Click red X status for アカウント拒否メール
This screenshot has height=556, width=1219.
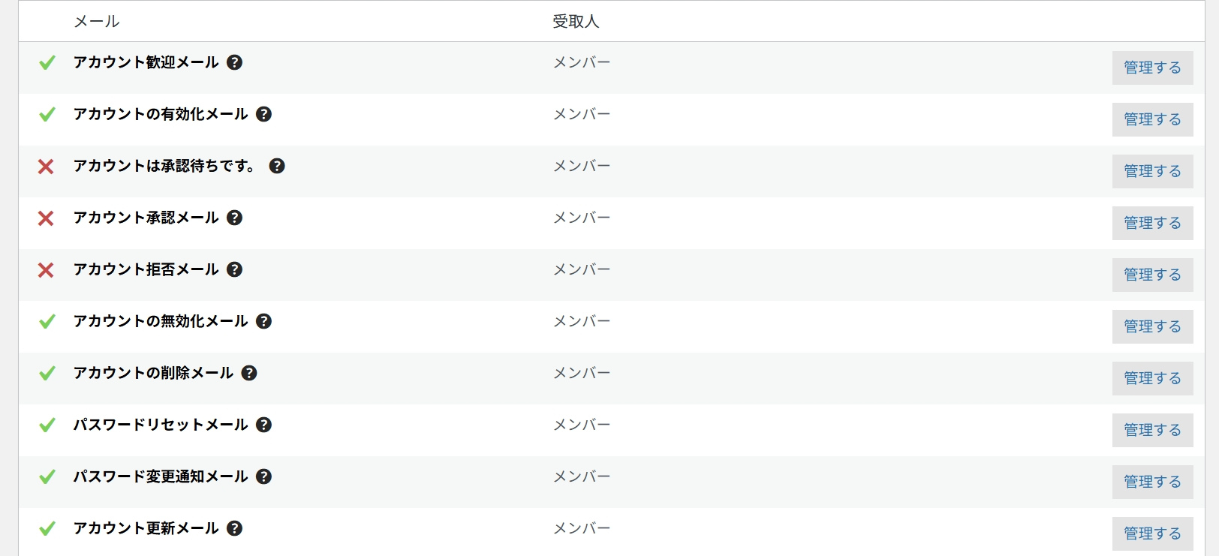[46, 269]
